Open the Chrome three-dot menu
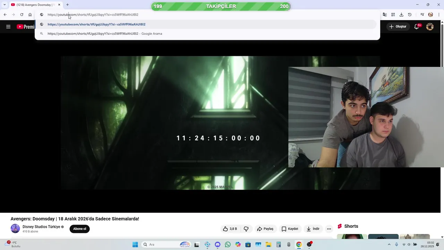This screenshot has width=444, height=250. (x=439, y=15)
